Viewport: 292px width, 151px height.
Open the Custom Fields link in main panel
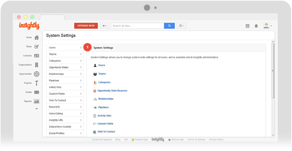[105, 124]
